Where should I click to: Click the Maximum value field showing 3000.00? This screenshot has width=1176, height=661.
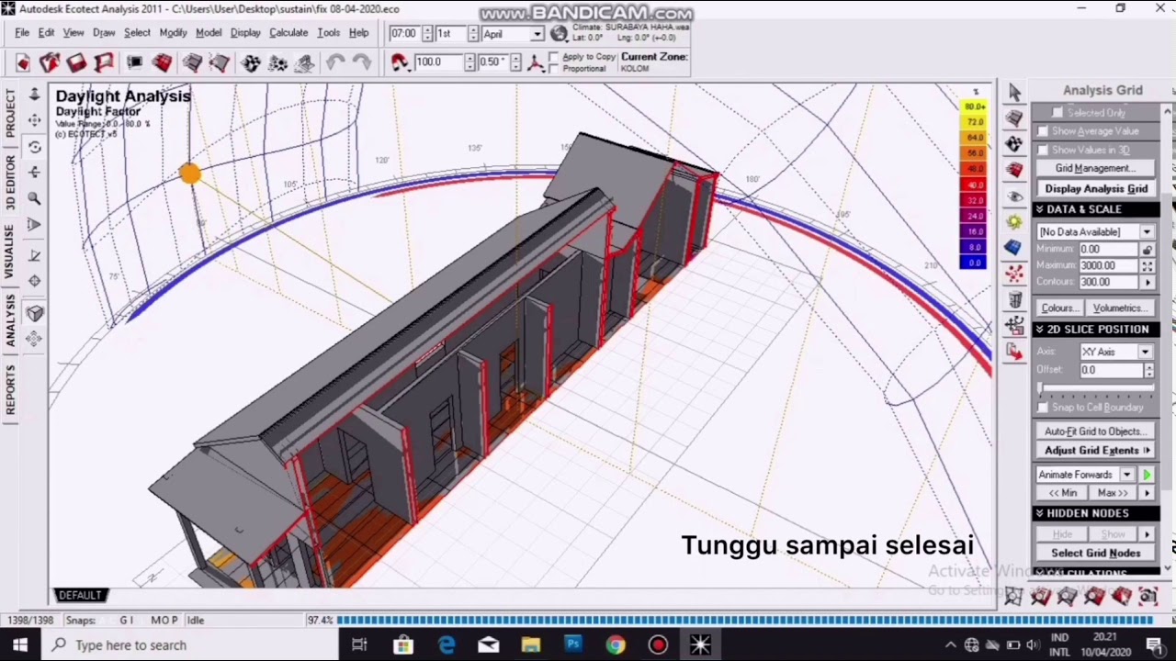pos(1109,265)
